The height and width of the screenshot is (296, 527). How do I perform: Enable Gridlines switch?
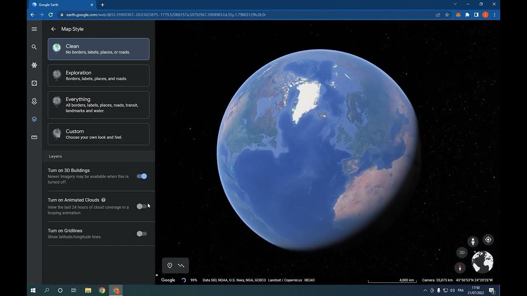pos(142,234)
